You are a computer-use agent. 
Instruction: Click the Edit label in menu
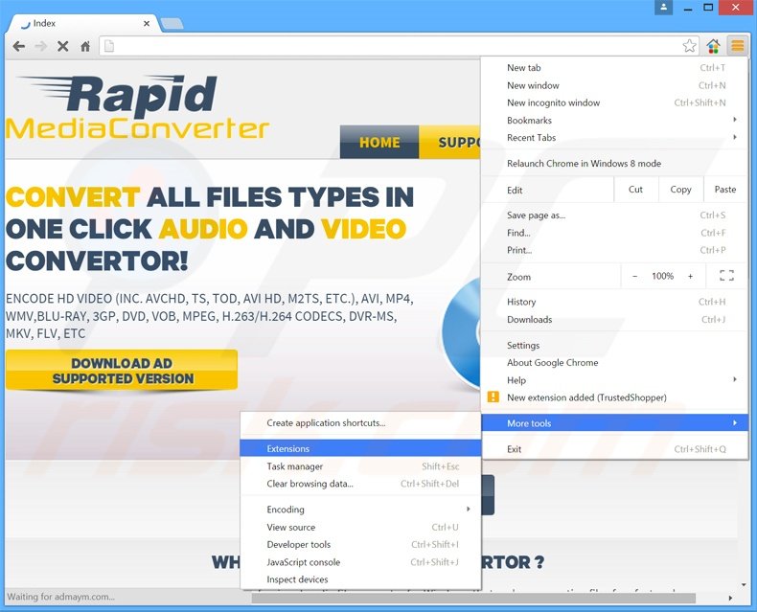click(515, 191)
